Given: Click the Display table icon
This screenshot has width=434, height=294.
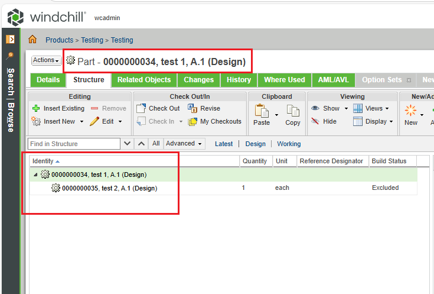Looking at the screenshot, I should pyautogui.click(x=358, y=121).
